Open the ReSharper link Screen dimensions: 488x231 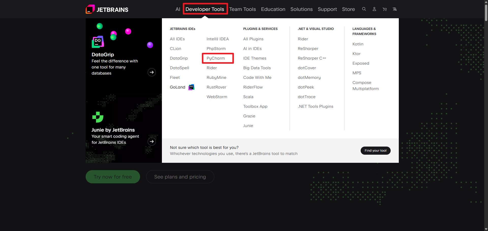point(308,49)
